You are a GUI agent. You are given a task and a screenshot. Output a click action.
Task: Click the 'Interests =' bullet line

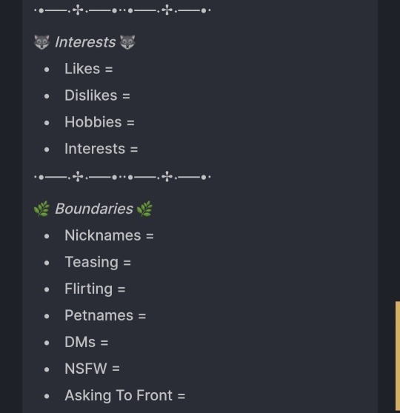101,149
